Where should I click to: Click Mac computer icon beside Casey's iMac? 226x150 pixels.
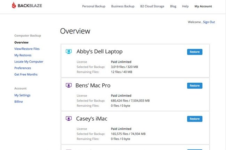click(68, 119)
